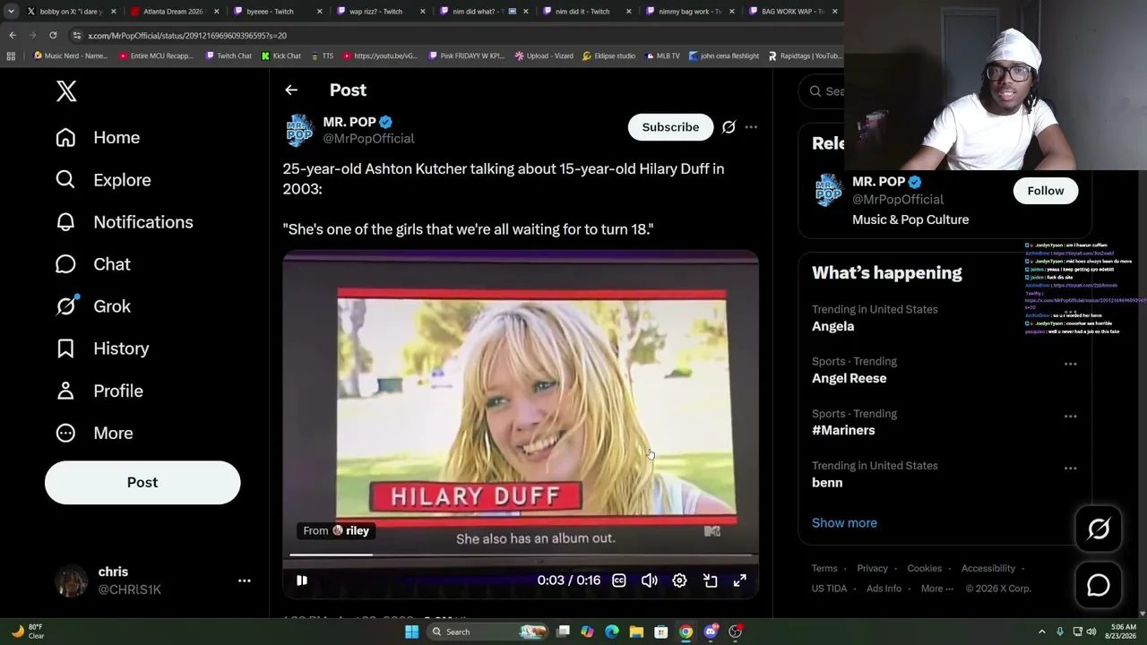Open File Explorer from the taskbar
Image resolution: width=1147 pixels, height=645 pixels.
[x=636, y=632]
